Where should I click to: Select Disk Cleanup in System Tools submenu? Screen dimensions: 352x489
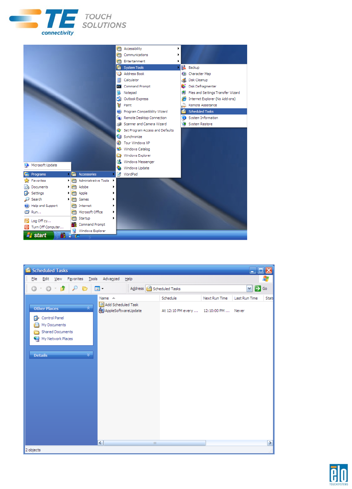click(214, 80)
